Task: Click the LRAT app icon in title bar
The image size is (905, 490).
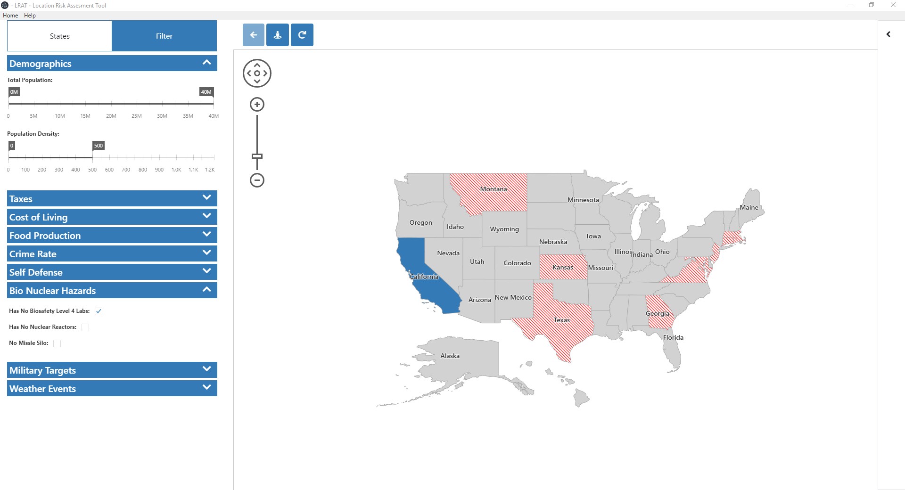Action: point(5,5)
